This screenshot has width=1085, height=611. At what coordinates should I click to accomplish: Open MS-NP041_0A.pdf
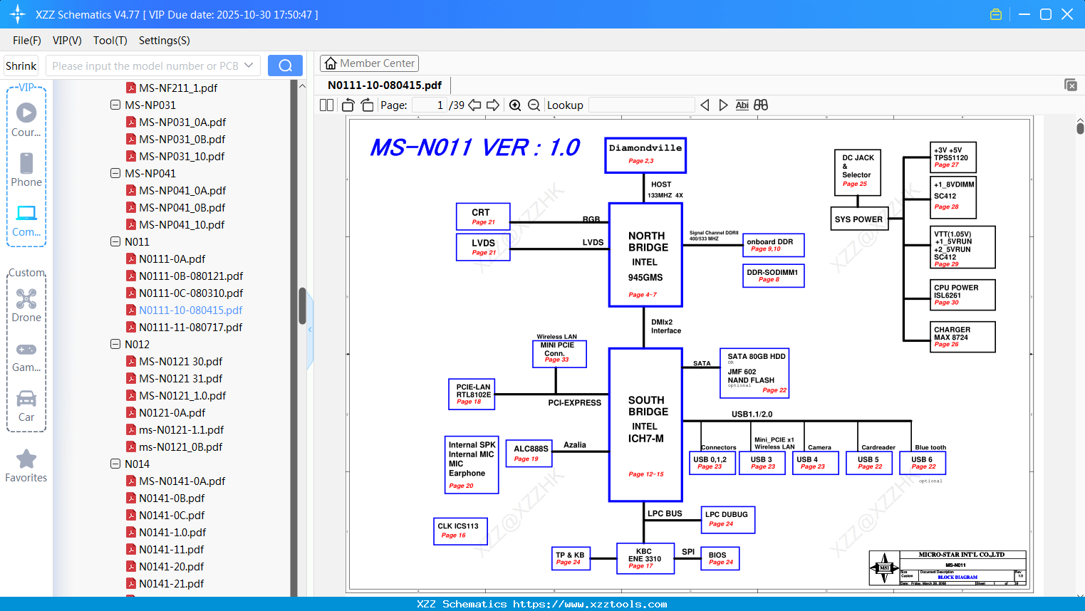click(182, 190)
